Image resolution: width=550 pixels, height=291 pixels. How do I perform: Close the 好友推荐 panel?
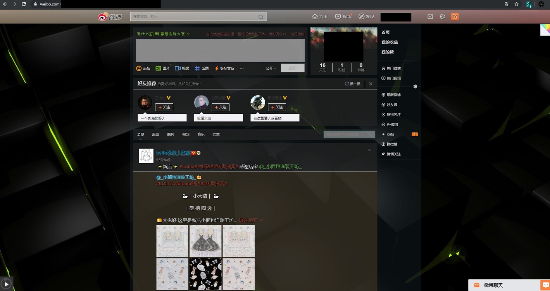click(x=371, y=84)
